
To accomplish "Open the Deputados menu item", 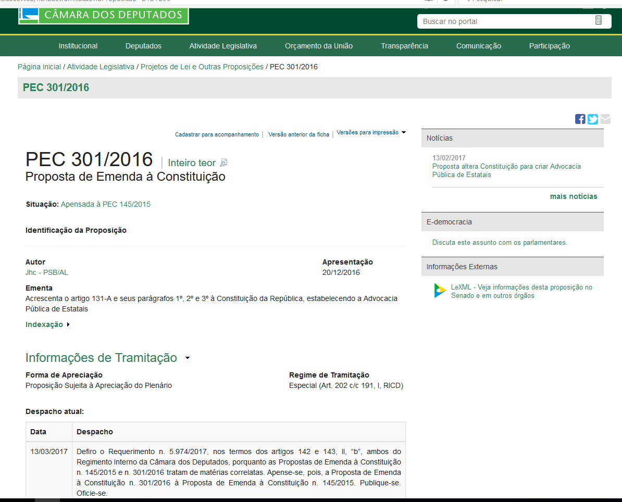I will (x=143, y=46).
